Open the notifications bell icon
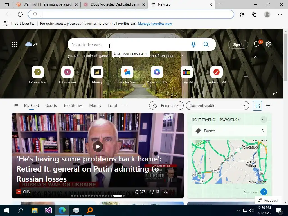This screenshot has width=288, height=216. click(256, 44)
